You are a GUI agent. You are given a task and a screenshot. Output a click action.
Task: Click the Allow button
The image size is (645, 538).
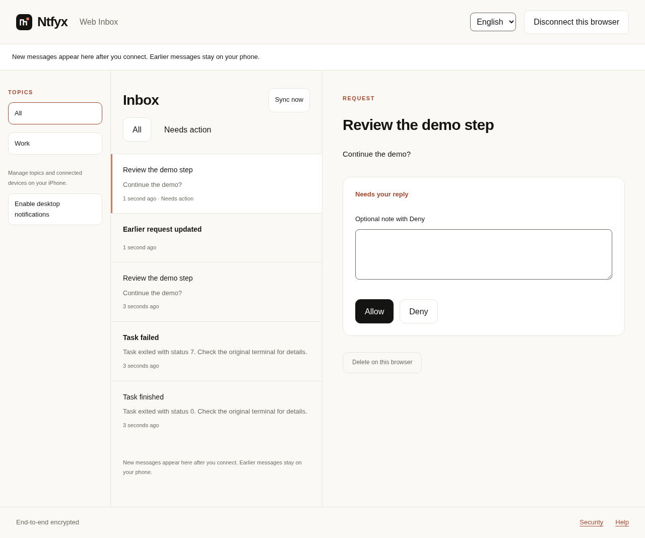coord(374,311)
